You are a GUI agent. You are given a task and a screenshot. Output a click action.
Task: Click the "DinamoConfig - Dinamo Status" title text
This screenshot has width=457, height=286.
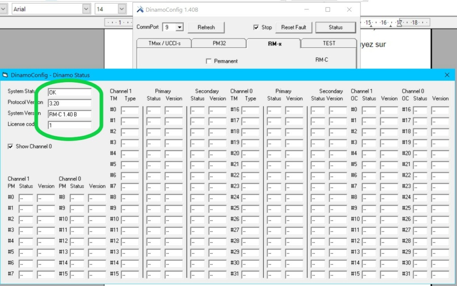pos(50,75)
